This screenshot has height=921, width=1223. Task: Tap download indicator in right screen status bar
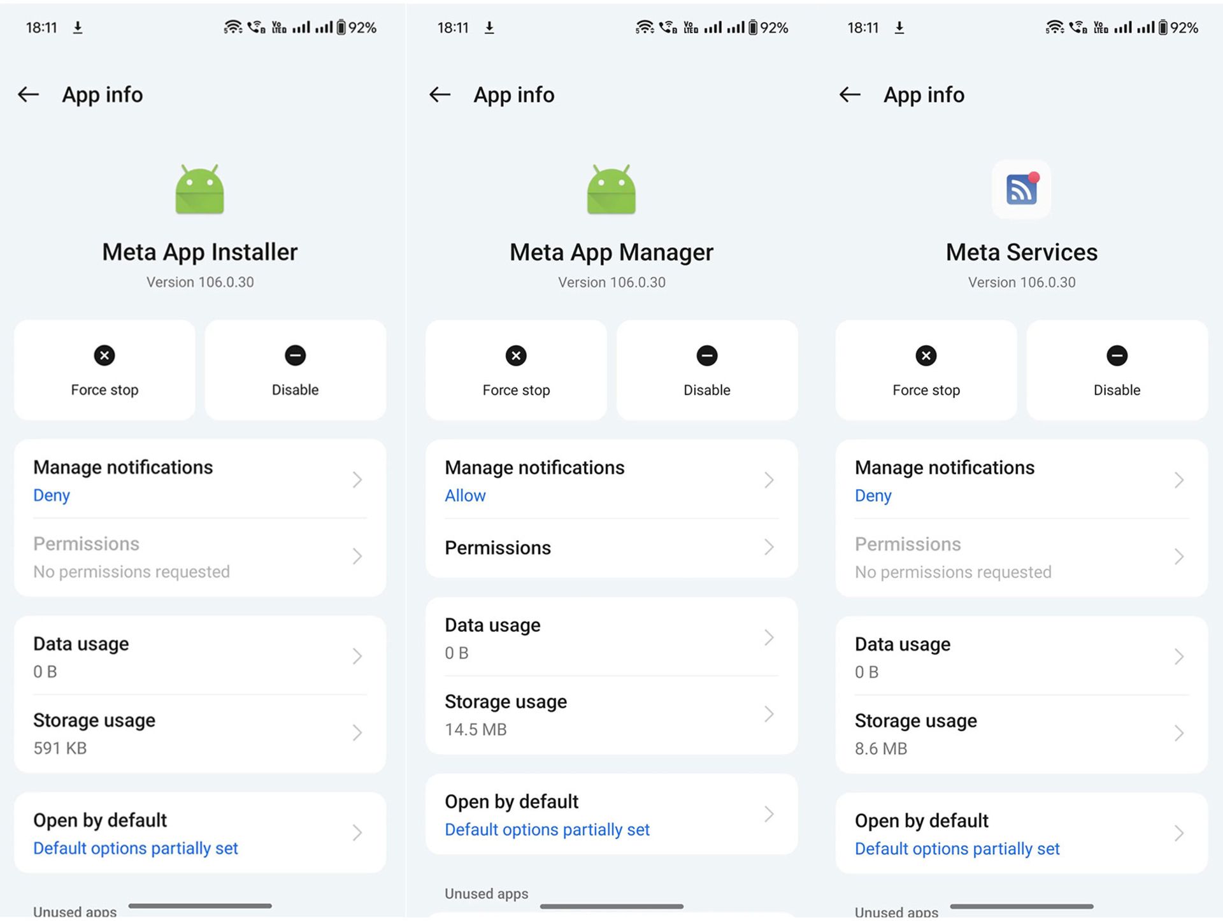pos(899,27)
